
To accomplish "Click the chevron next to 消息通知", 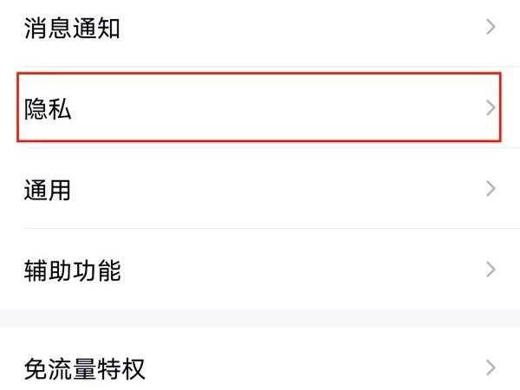I will 491,27.
